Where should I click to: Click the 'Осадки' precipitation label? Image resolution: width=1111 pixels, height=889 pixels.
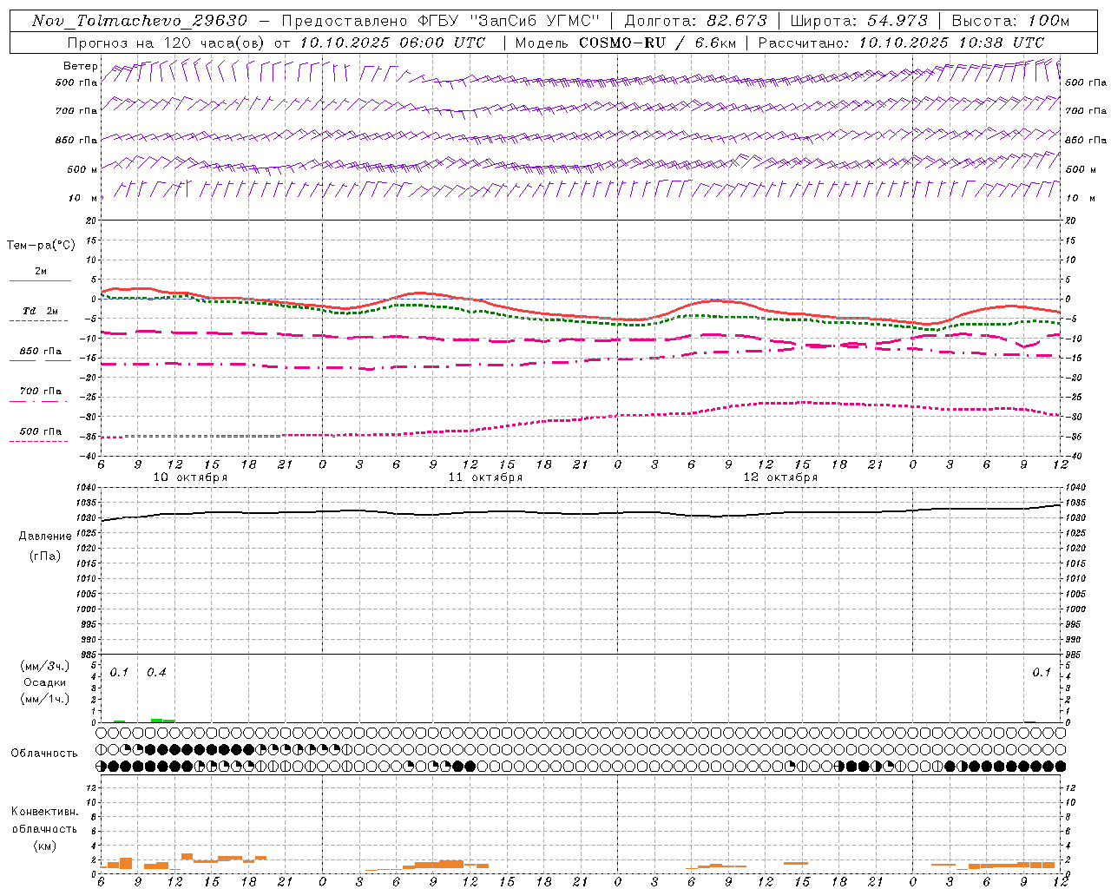pyautogui.click(x=44, y=682)
